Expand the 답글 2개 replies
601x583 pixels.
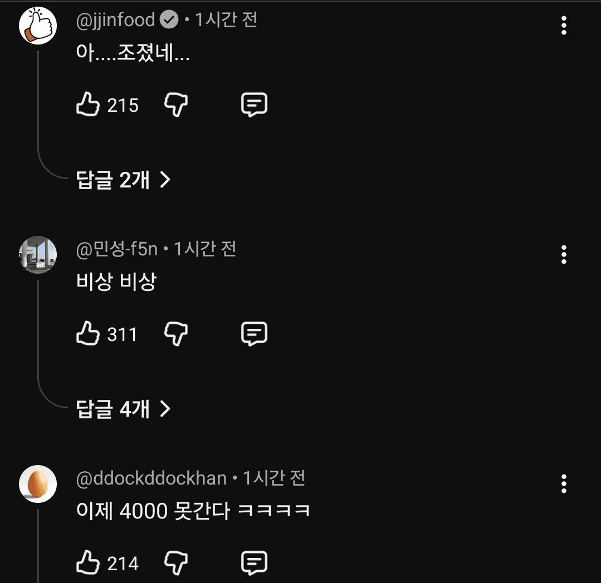point(123,180)
